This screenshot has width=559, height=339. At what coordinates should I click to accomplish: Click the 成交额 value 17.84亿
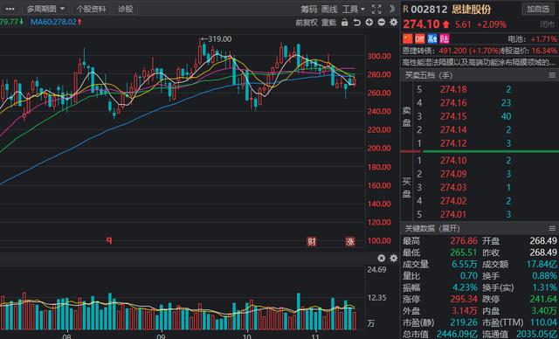pos(542,265)
